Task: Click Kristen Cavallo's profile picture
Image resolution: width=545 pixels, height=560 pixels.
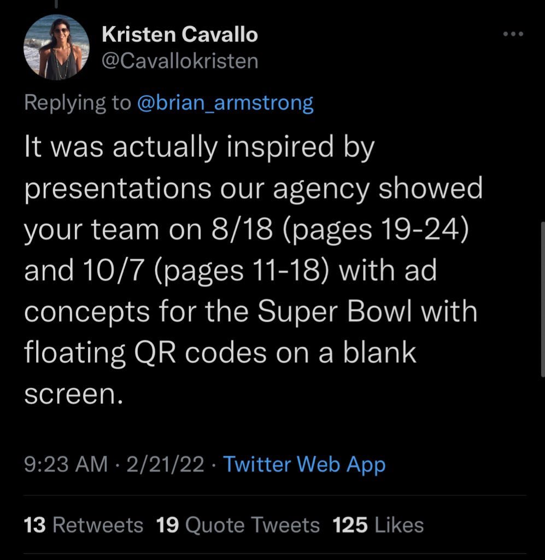Action: (x=56, y=48)
